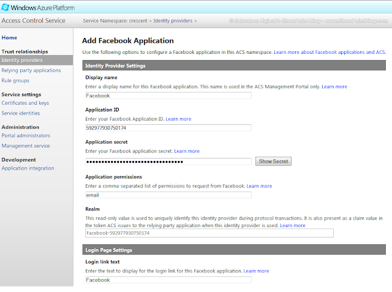The width and height of the screenshot is (392, 292).
Task: Open Relying party applications
Action: click(x=31, y=70)
